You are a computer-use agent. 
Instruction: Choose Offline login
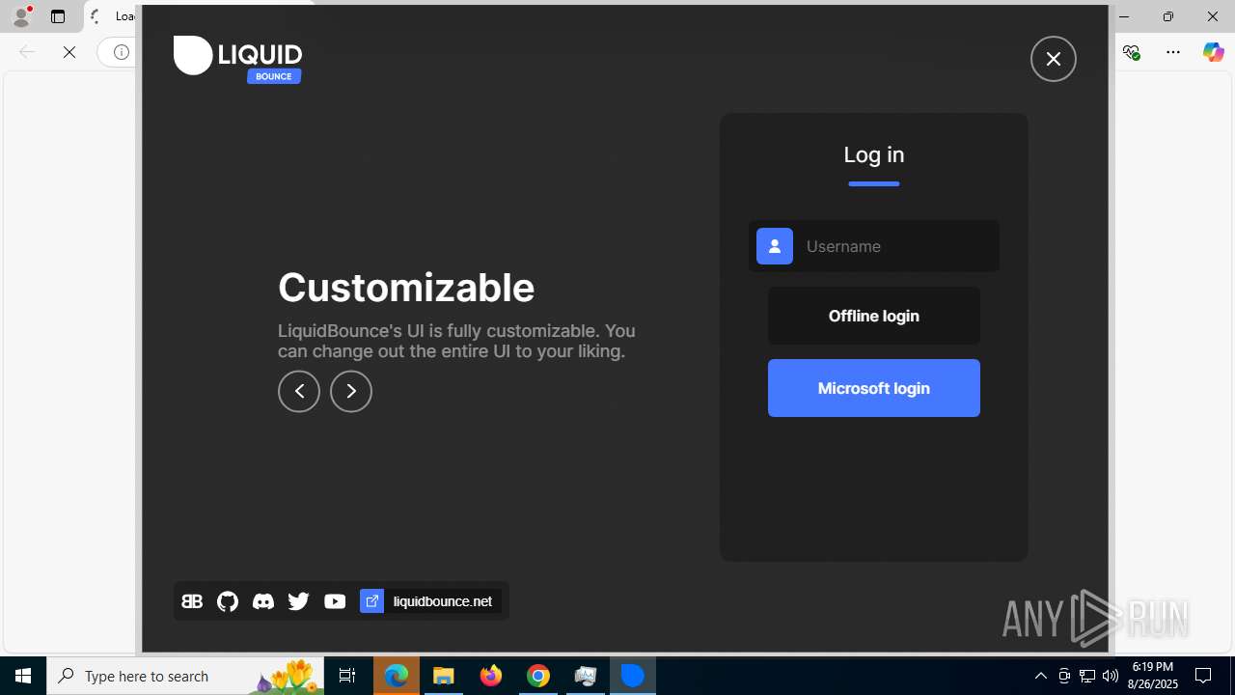(x=874, y=316)
